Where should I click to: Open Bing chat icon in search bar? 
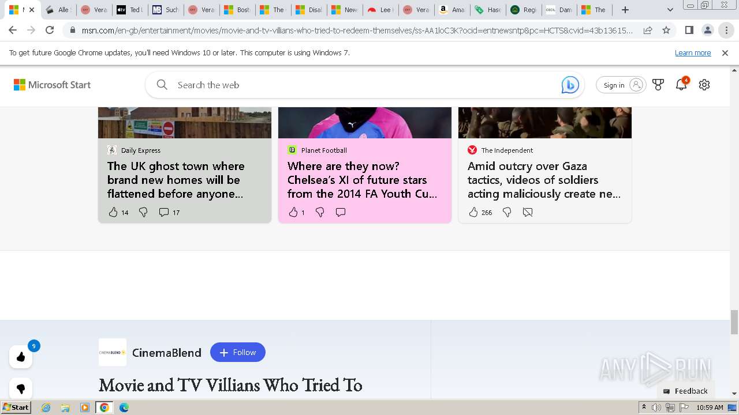pos(570,85)
